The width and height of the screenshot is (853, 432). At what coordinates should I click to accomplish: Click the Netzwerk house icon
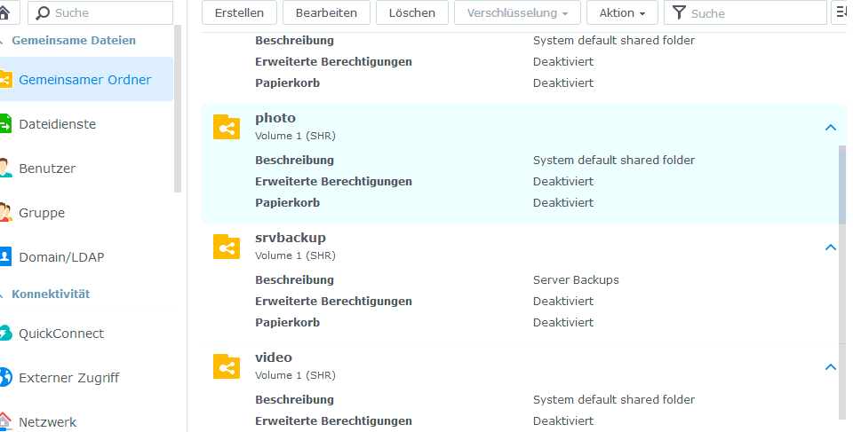click(5, 421)
